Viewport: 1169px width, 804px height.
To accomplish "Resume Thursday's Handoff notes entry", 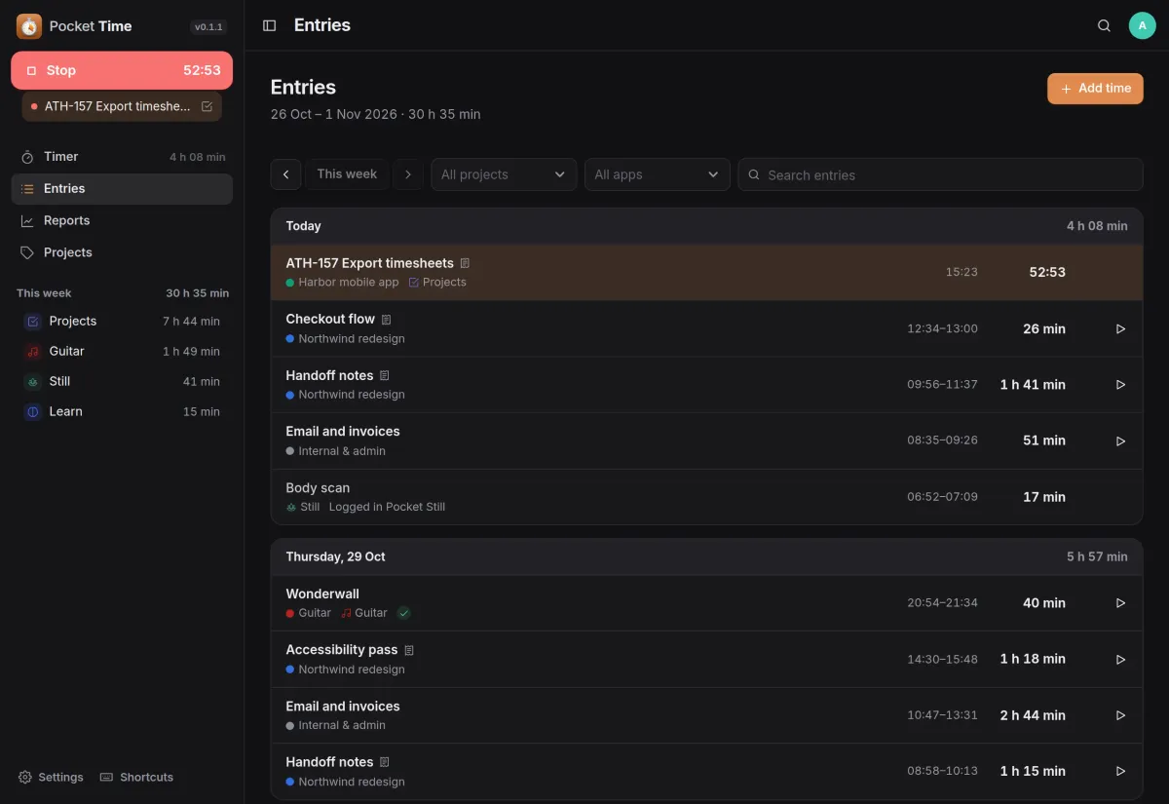I will coord(1120,772).
